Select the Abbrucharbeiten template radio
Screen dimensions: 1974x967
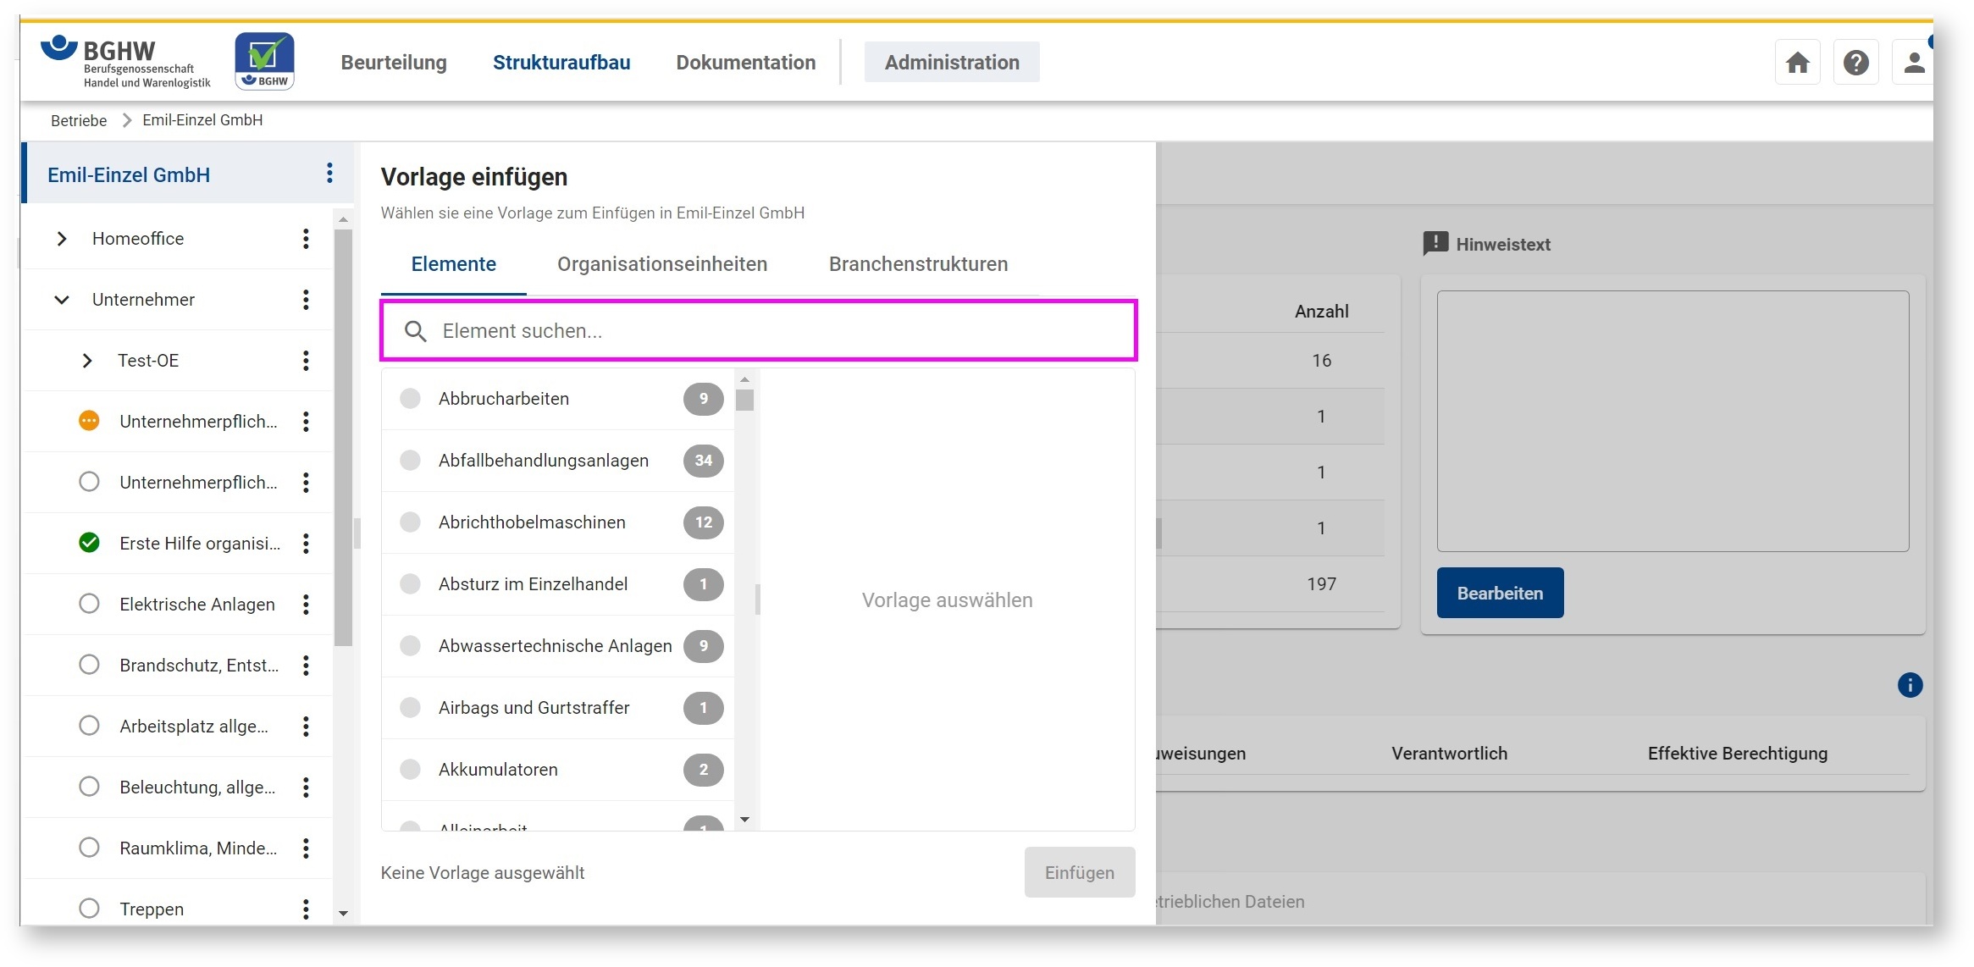click(411, 399)
